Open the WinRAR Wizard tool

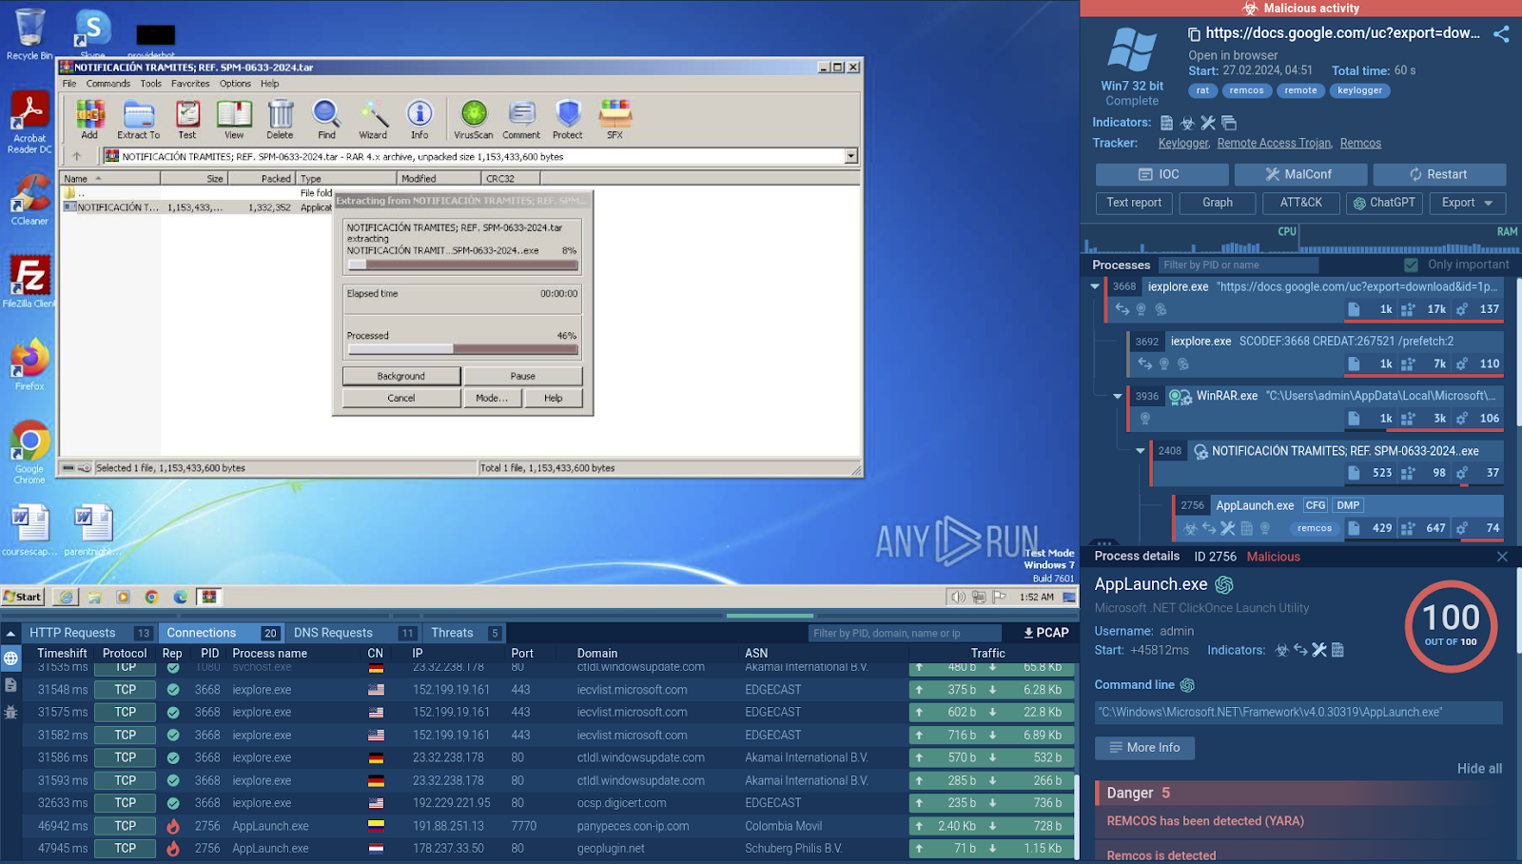point(373,116)
